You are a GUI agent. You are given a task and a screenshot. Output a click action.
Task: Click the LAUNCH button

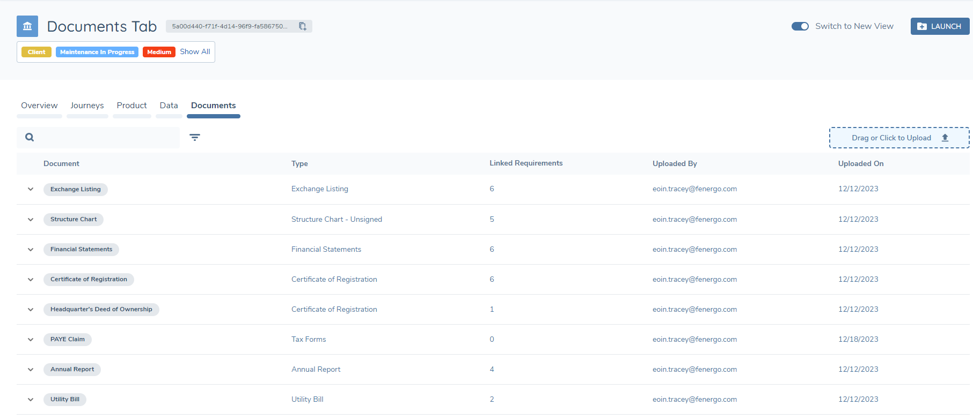[x=940, y=26]
